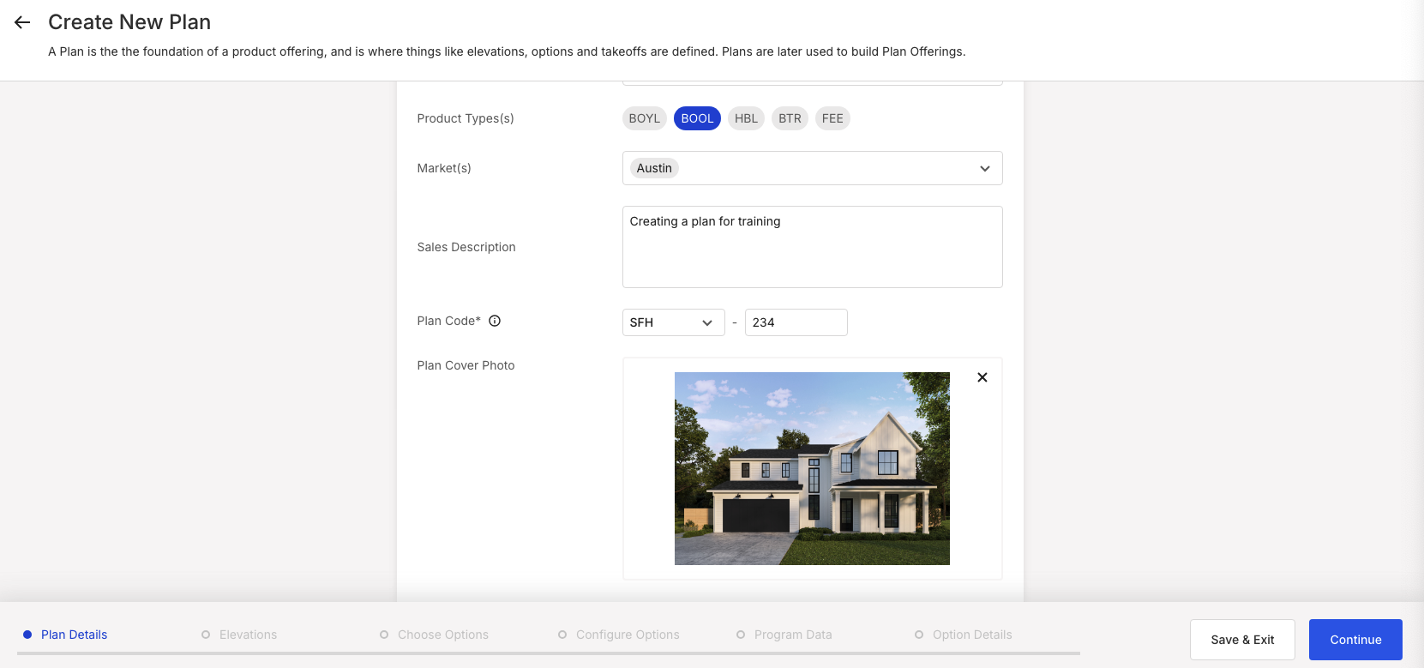
Task: Remove the plan cover photo with X
Action: point(982,377)
